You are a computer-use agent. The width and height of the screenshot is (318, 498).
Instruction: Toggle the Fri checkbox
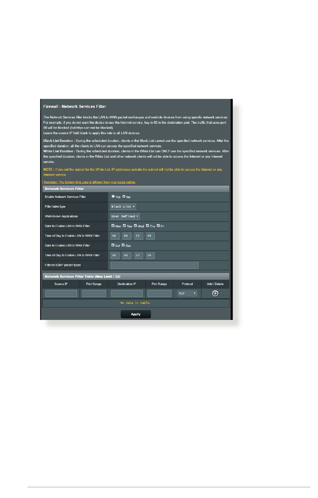click(x=158, y=226)
